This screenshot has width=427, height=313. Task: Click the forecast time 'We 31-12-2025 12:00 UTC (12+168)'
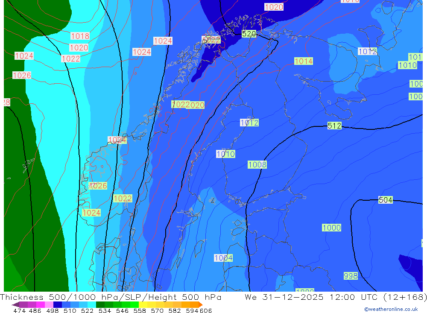point(336,297)
